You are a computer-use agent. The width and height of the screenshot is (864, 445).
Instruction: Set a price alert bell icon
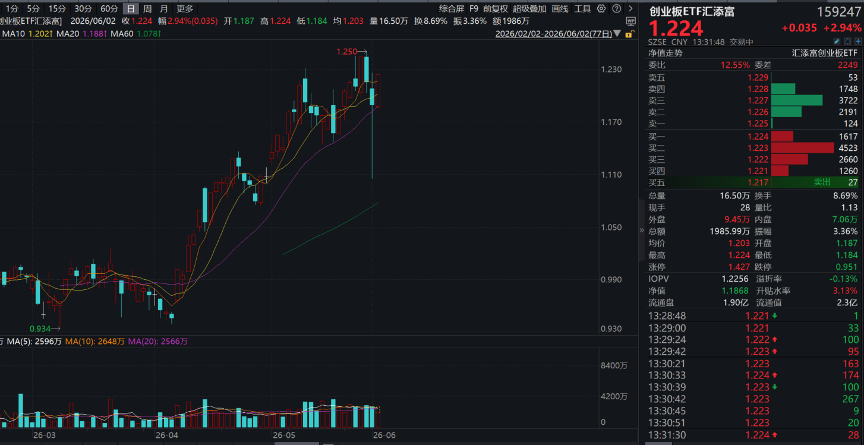click(x=848, y=42)
